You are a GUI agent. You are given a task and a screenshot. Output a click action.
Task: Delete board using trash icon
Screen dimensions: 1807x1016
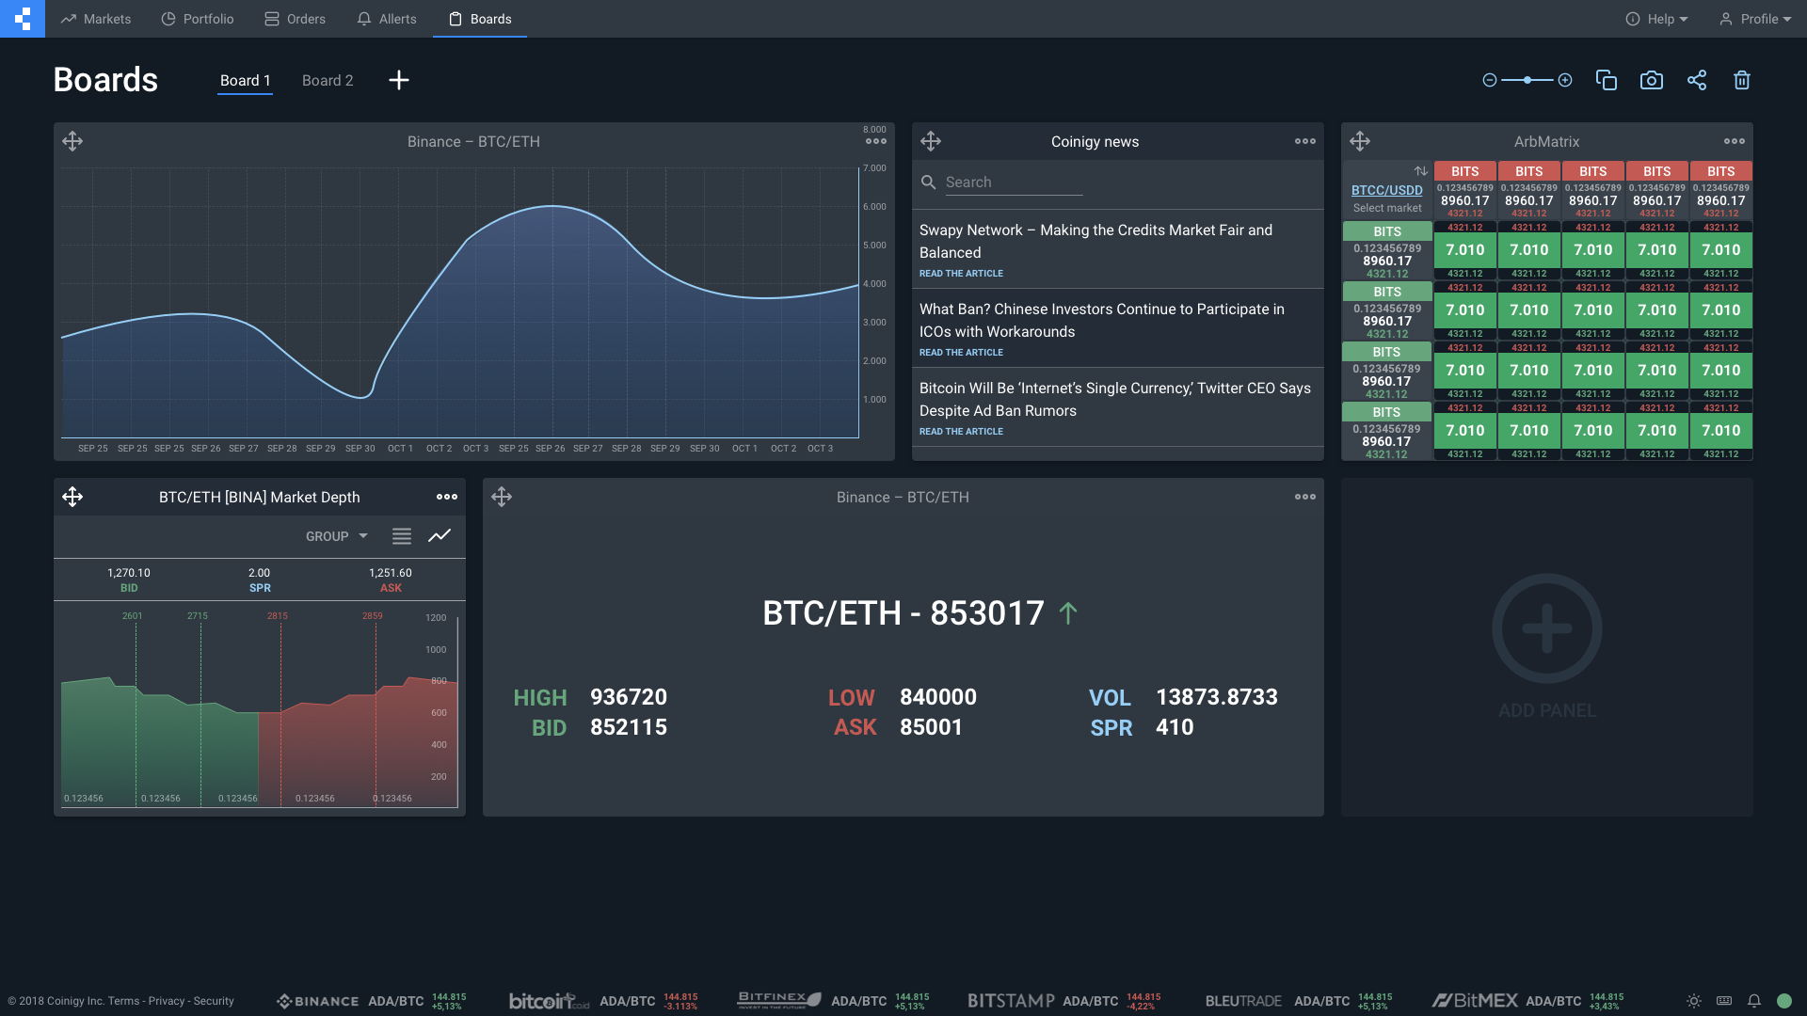[x=1741, y=80]
